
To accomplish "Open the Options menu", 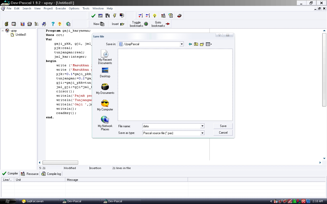I will point(74,8).
